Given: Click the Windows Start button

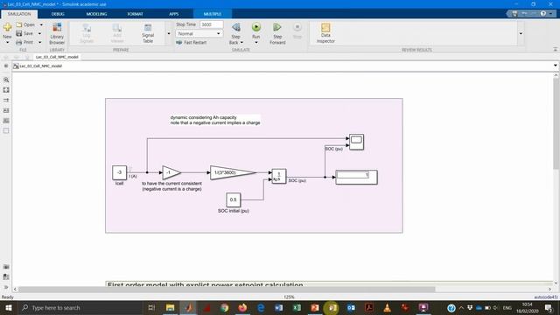Looking at the screenshot, I should [x=8, y=307].
